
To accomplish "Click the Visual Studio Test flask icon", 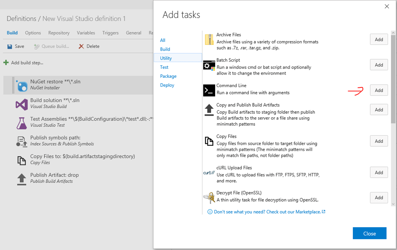I will (22, 123).
